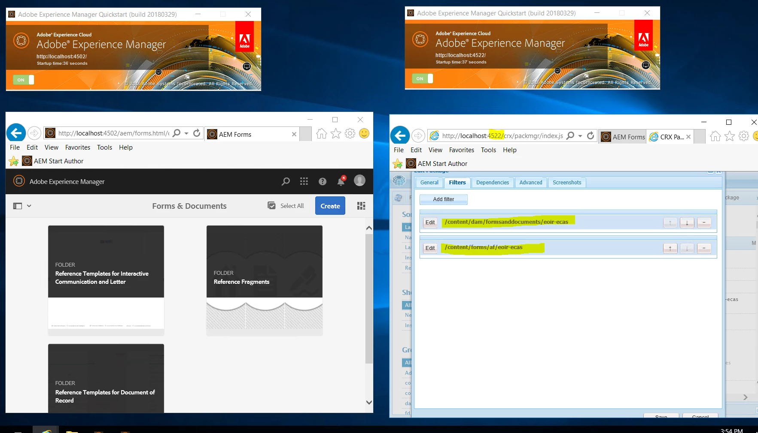This screenshot has height=433, width=758.
Task: Open Reference Templates for Interactive Communication folder
Action: point(106,280)
